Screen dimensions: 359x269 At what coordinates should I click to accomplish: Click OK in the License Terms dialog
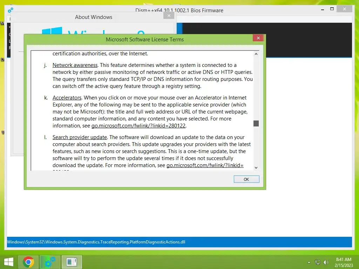pyautogui.click(x=246, y=179)
